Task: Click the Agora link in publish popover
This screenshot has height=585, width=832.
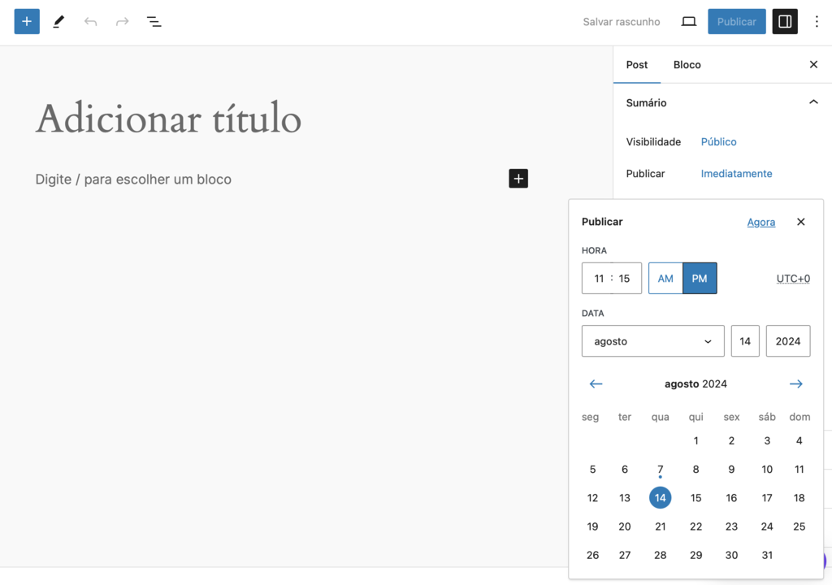Action: [760, 221]
